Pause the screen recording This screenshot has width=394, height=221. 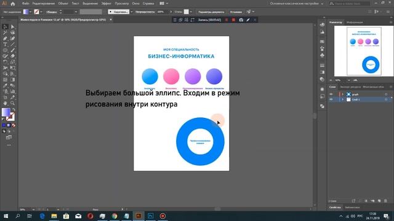click(227, 20)
